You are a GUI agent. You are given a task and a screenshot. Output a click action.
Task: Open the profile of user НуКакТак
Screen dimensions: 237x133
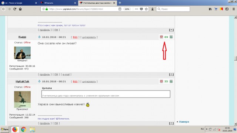click(22, 81)
